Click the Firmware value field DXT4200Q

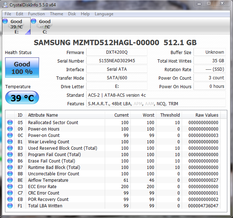coord(117,52)
